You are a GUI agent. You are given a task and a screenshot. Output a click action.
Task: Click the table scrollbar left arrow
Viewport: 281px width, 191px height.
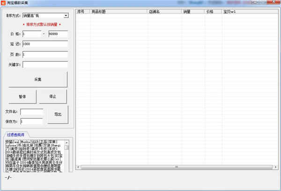click(x=78, y=167)
